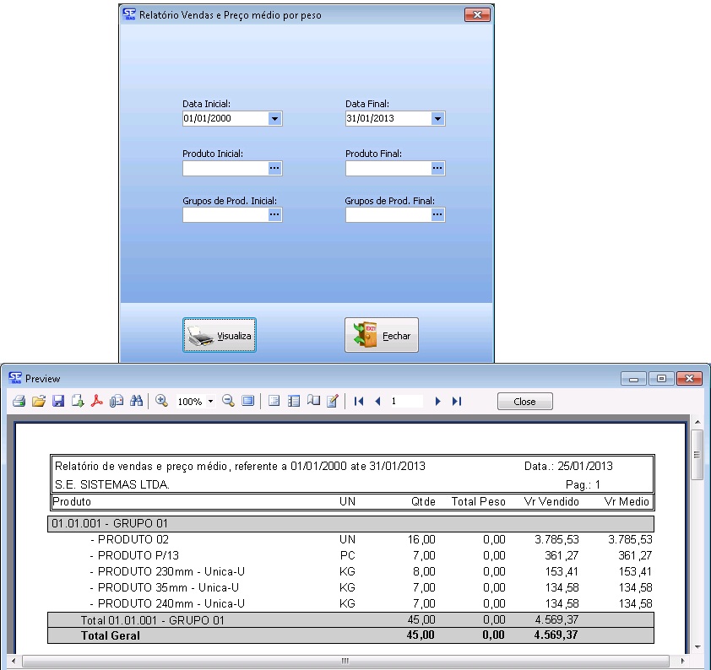This screenshot has width=711, height=670.
Task: Open the 100% zoom level dropdown
Action: pyautogui.click(x=210, y=403)
